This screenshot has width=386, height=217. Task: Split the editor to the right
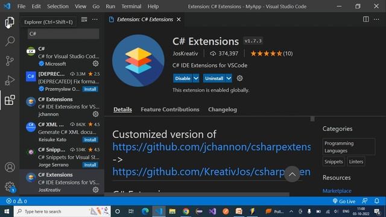pos(366,19)
